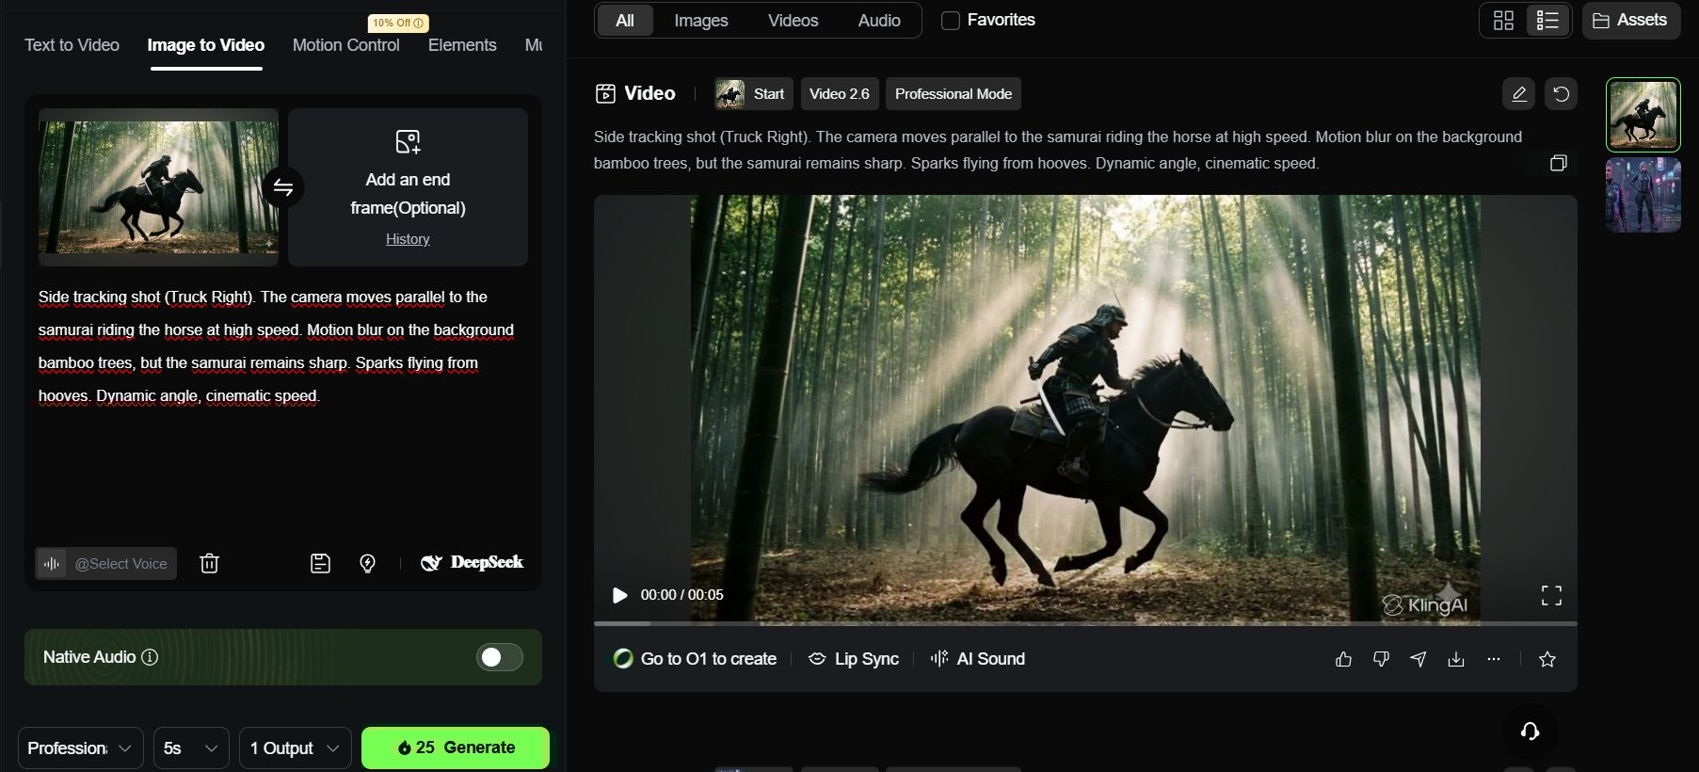Seek along the video progress bar
The image size is (1699, 772).
[x=1085, y=623]
